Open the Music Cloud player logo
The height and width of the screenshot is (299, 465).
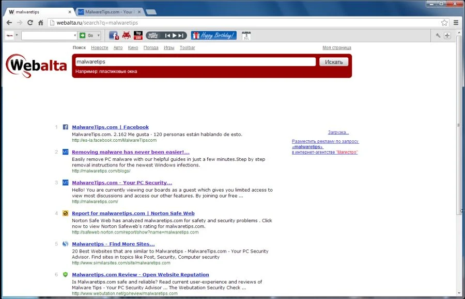[153, 36]
